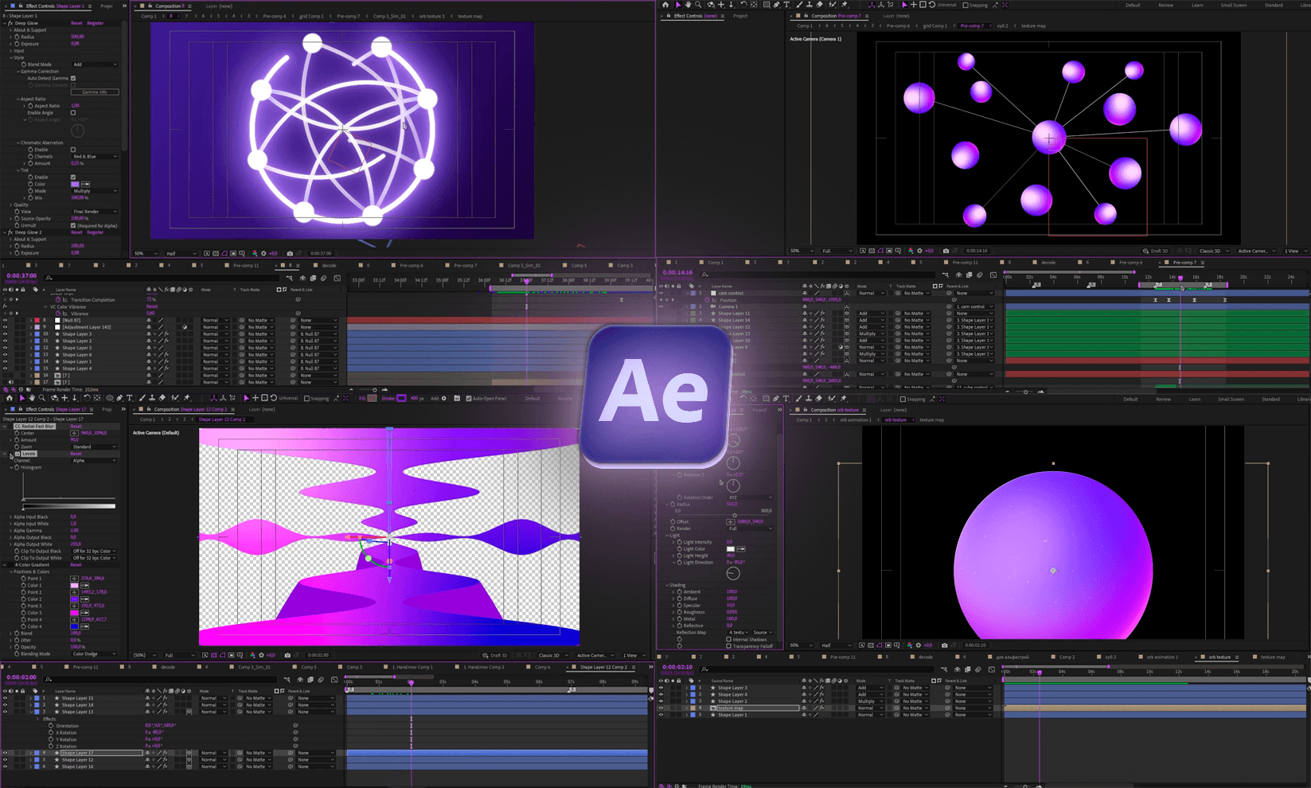Screen dimensions: 1311x788
Task: Open the Channels dropdown showing Red & Blue
Action: pyautogui.click(x=95, y=157)
